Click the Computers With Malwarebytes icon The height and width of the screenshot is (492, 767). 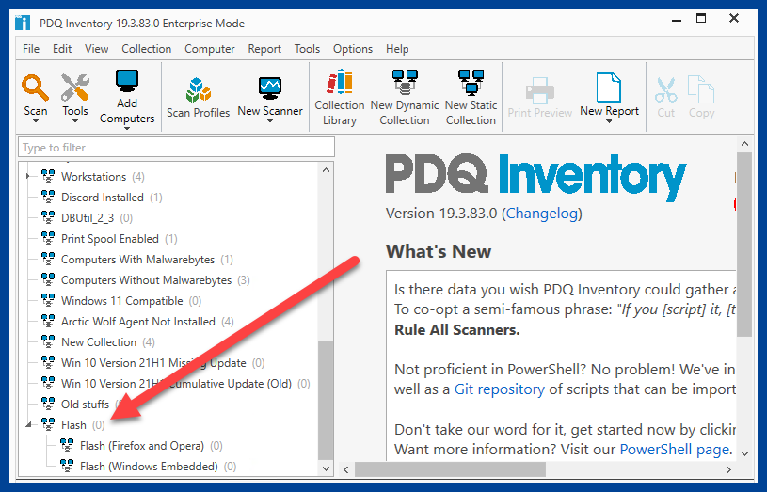tap(48, 259)
